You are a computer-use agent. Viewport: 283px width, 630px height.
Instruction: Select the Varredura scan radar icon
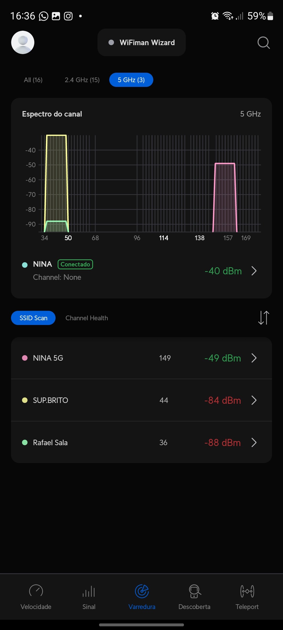[x=142, y=592]
